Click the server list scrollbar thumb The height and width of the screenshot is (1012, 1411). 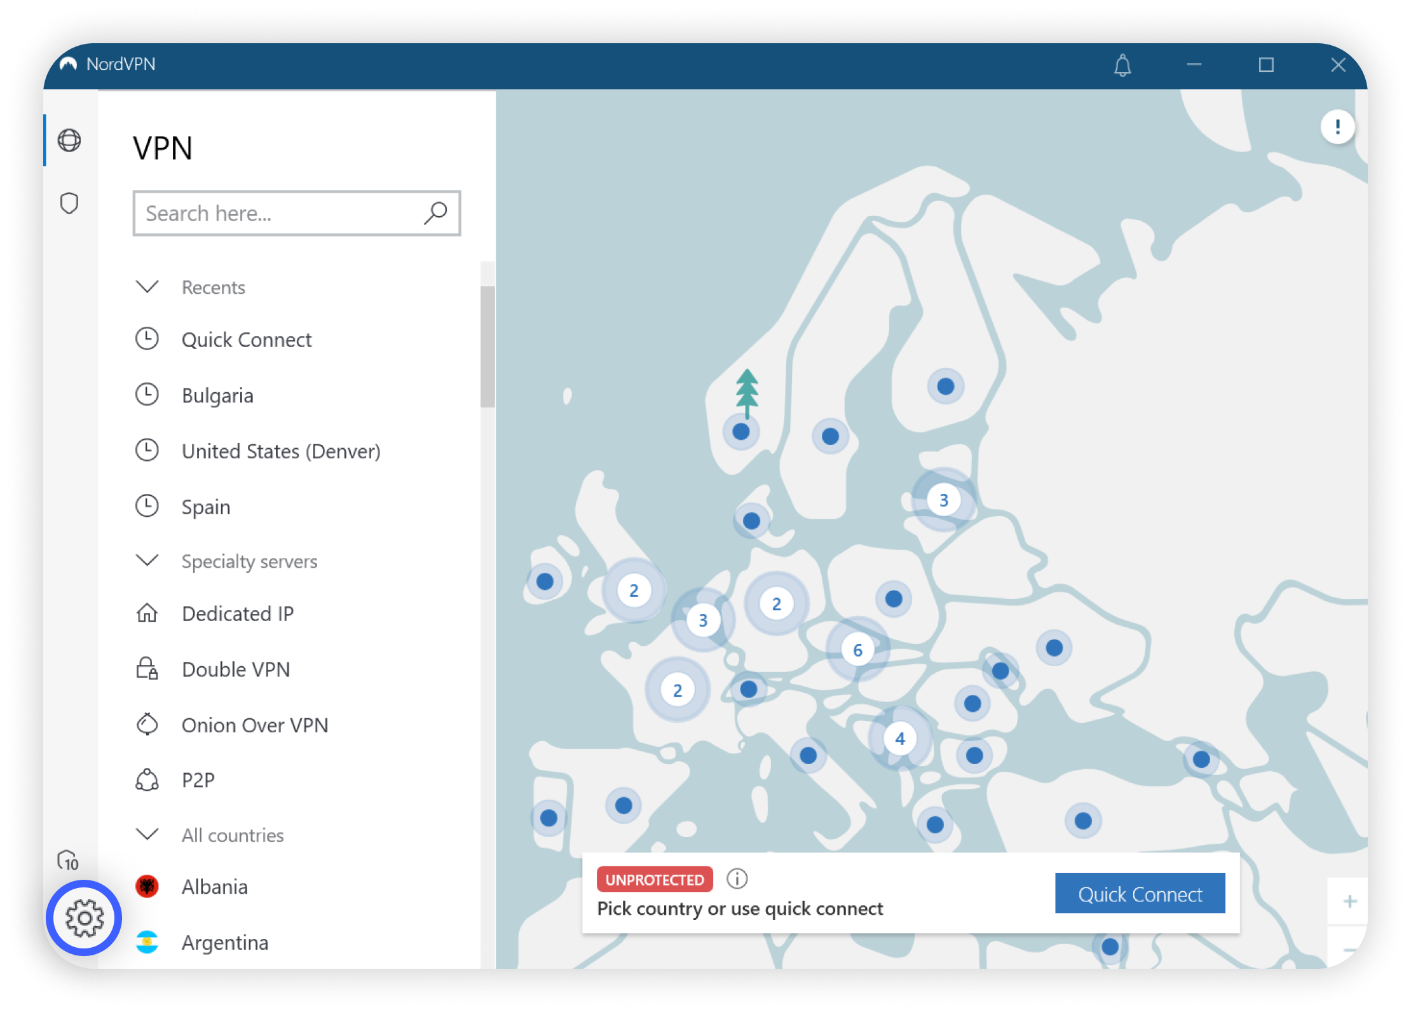click(x=487, y=346)
